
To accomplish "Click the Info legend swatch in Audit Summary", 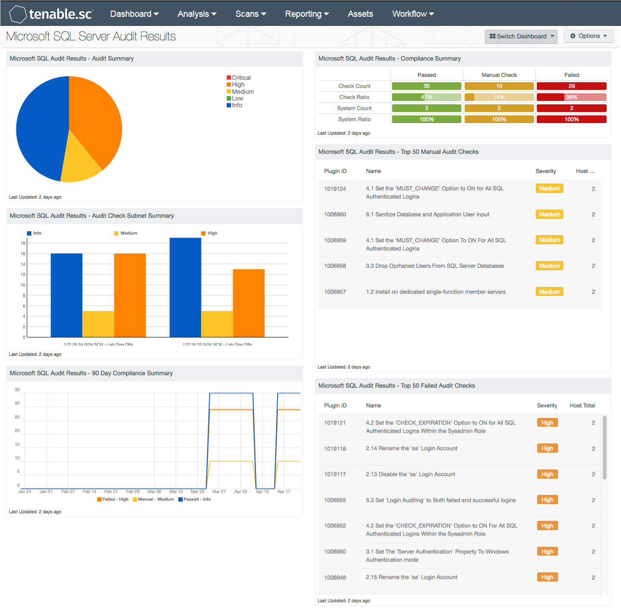I will point(229,105).
